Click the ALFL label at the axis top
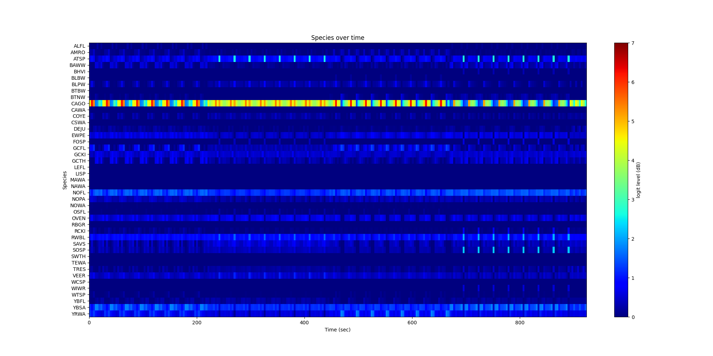This screenshot has height=356, width=713. point(79,46)
